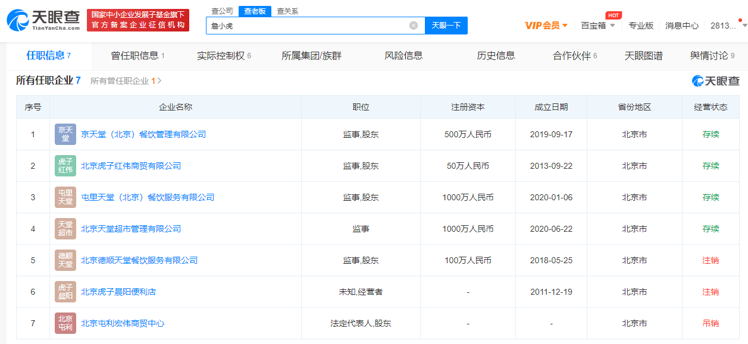Expand the VIP会员 dropdown
The image size is (748, 344).
(x=546, y=25)
